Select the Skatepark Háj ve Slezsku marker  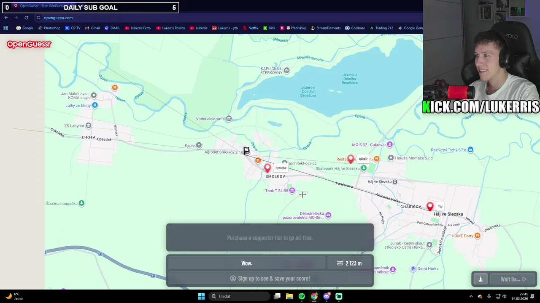coord(364,168)
